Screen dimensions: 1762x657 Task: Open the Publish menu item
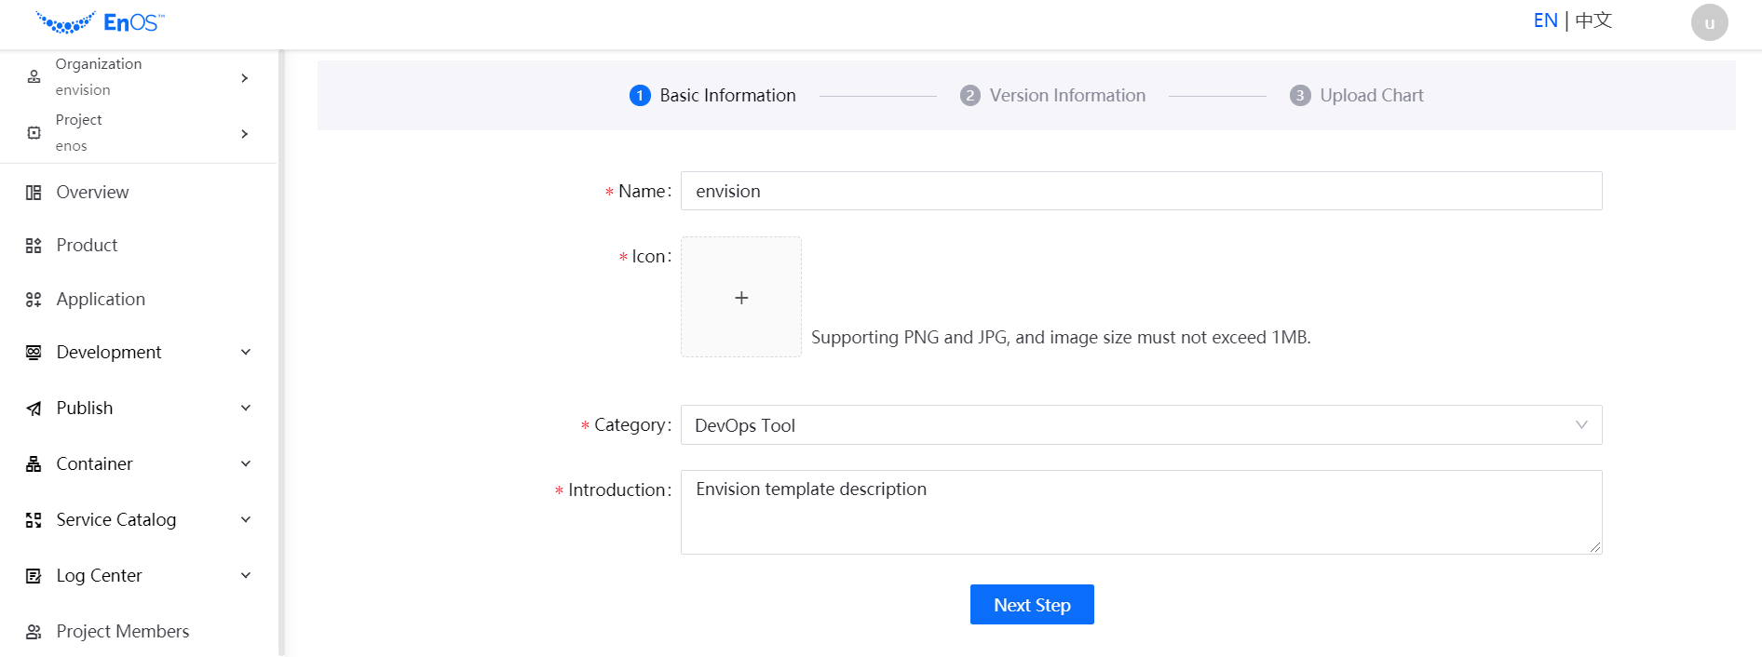coord(139,409)
